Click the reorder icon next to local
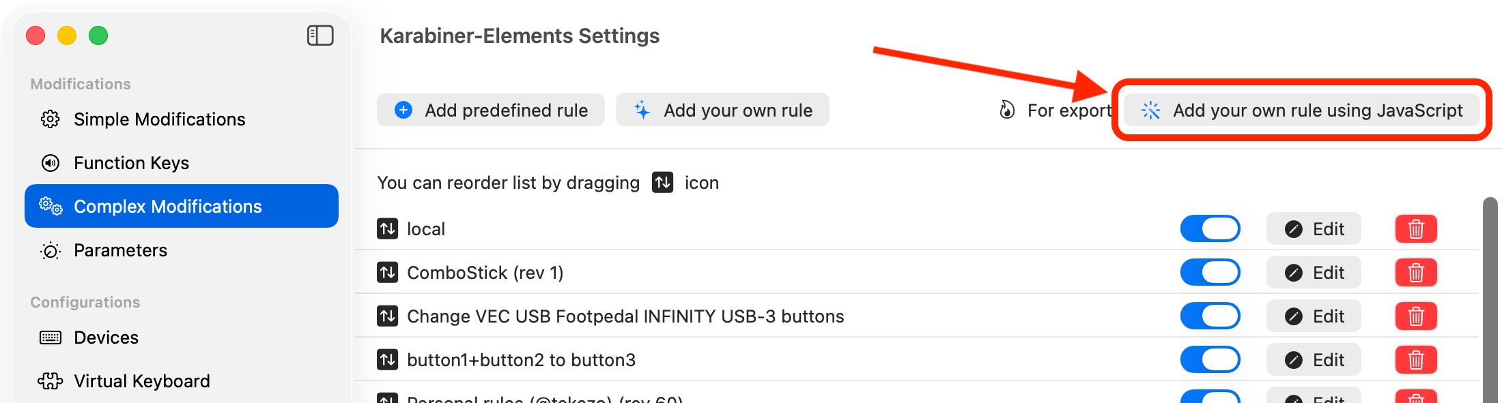The image size is (1502, 403). [387, 228]
